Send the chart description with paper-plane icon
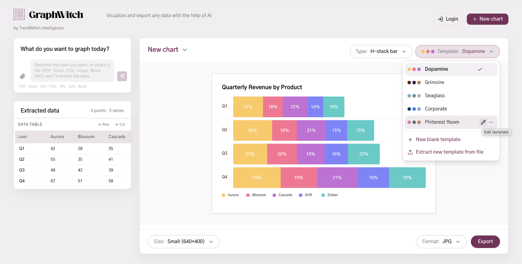Viewport: 522px width, 264px height. pyautogui.click(x=122, y=76)
